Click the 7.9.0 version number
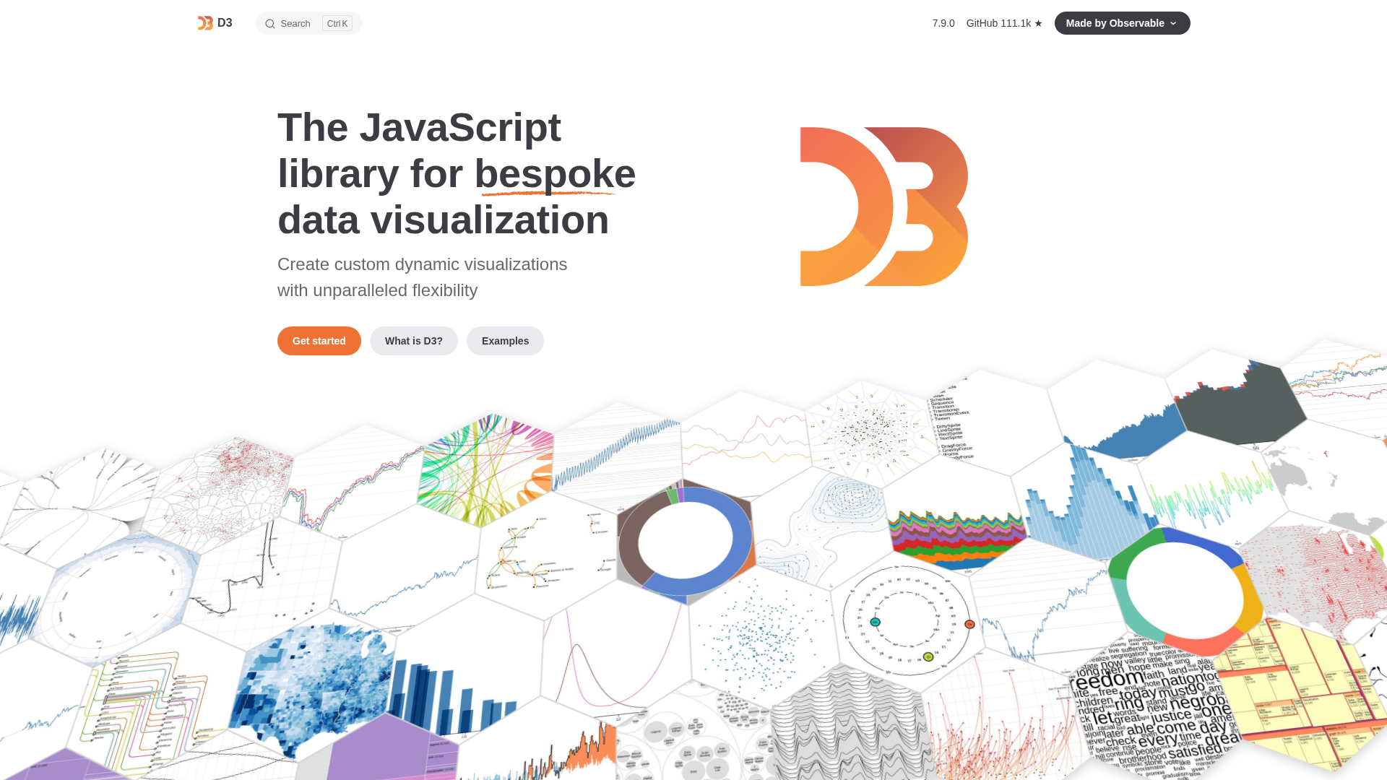Image resolution: width=1387 pixels, height=780 pixels. click(x=943, y=22)
